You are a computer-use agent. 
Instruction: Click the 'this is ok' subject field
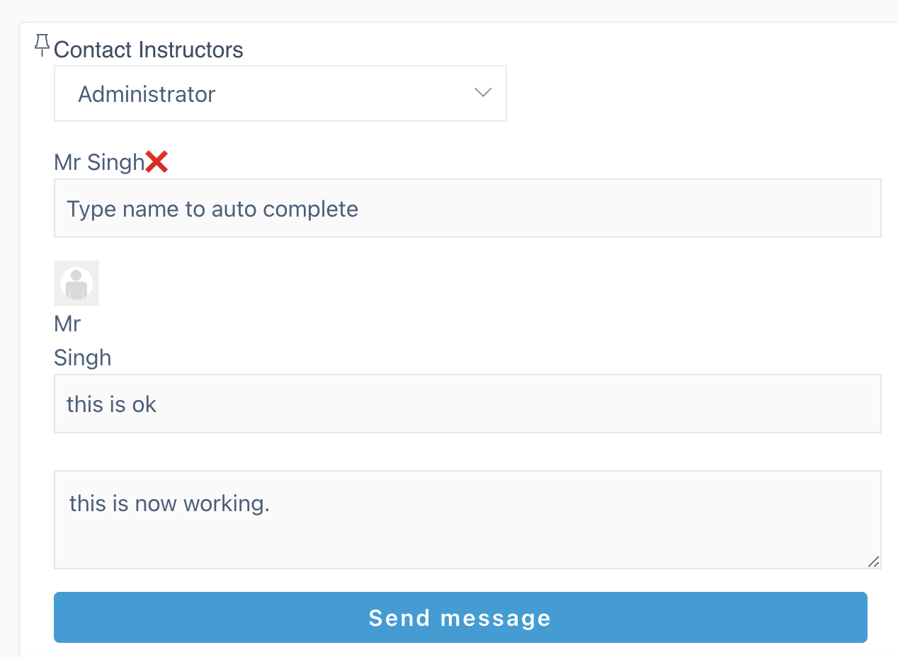point(467,404)
